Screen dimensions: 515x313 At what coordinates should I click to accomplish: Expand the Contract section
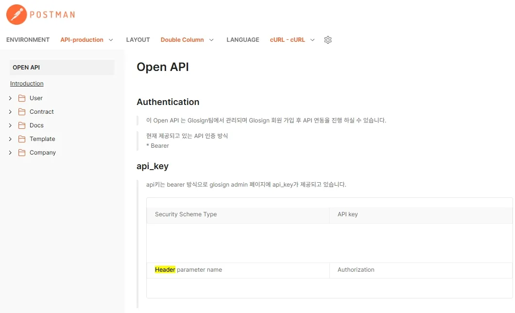point(10,111)
